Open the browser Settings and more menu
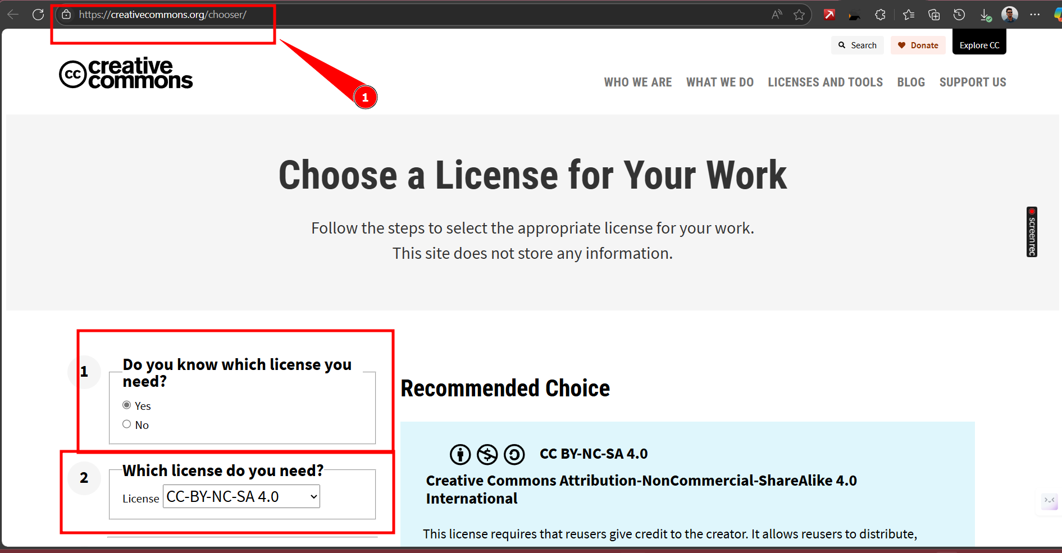The height and width of the screenshot is (553, 1062). [x=1035, y=15]
